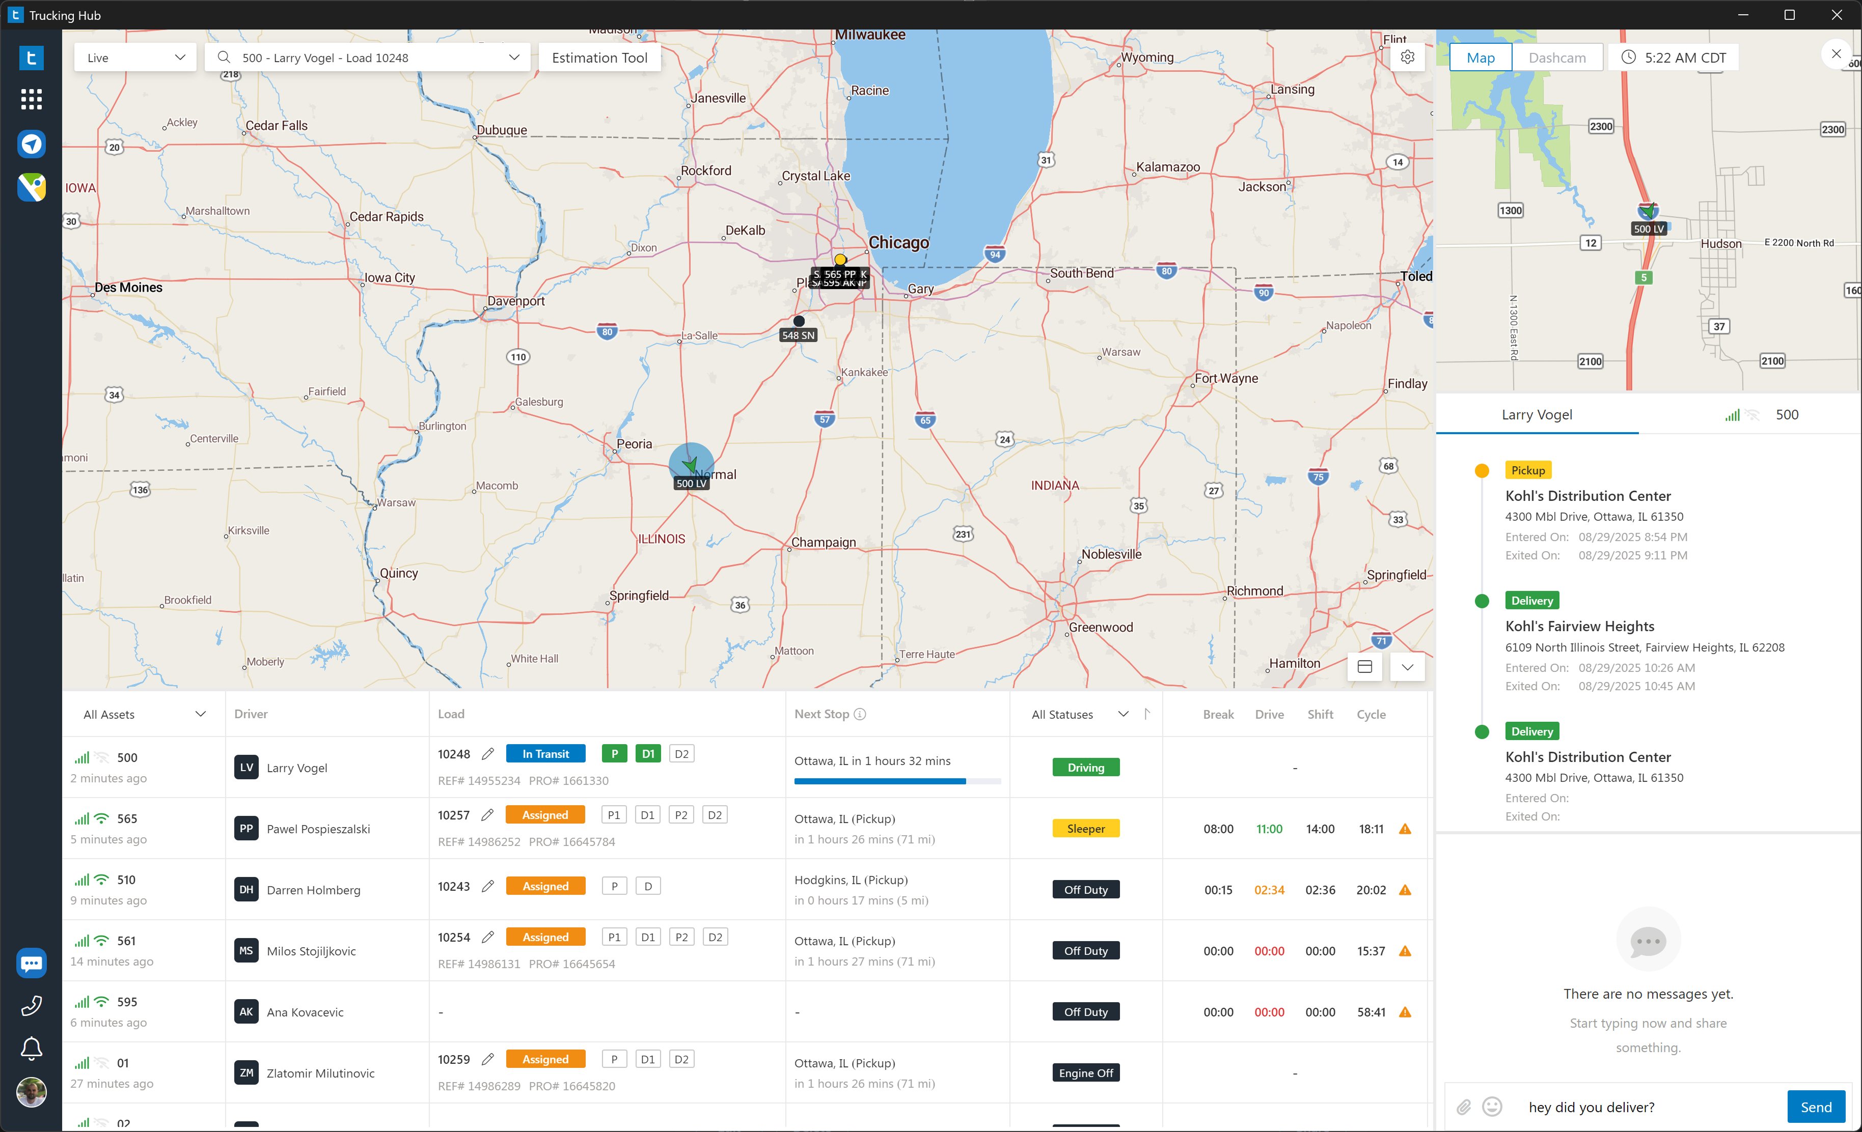Select the Larry Vogel tab in side panel

point(1536,415)
